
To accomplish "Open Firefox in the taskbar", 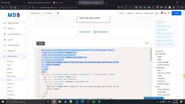I will [x=54, y=102].
